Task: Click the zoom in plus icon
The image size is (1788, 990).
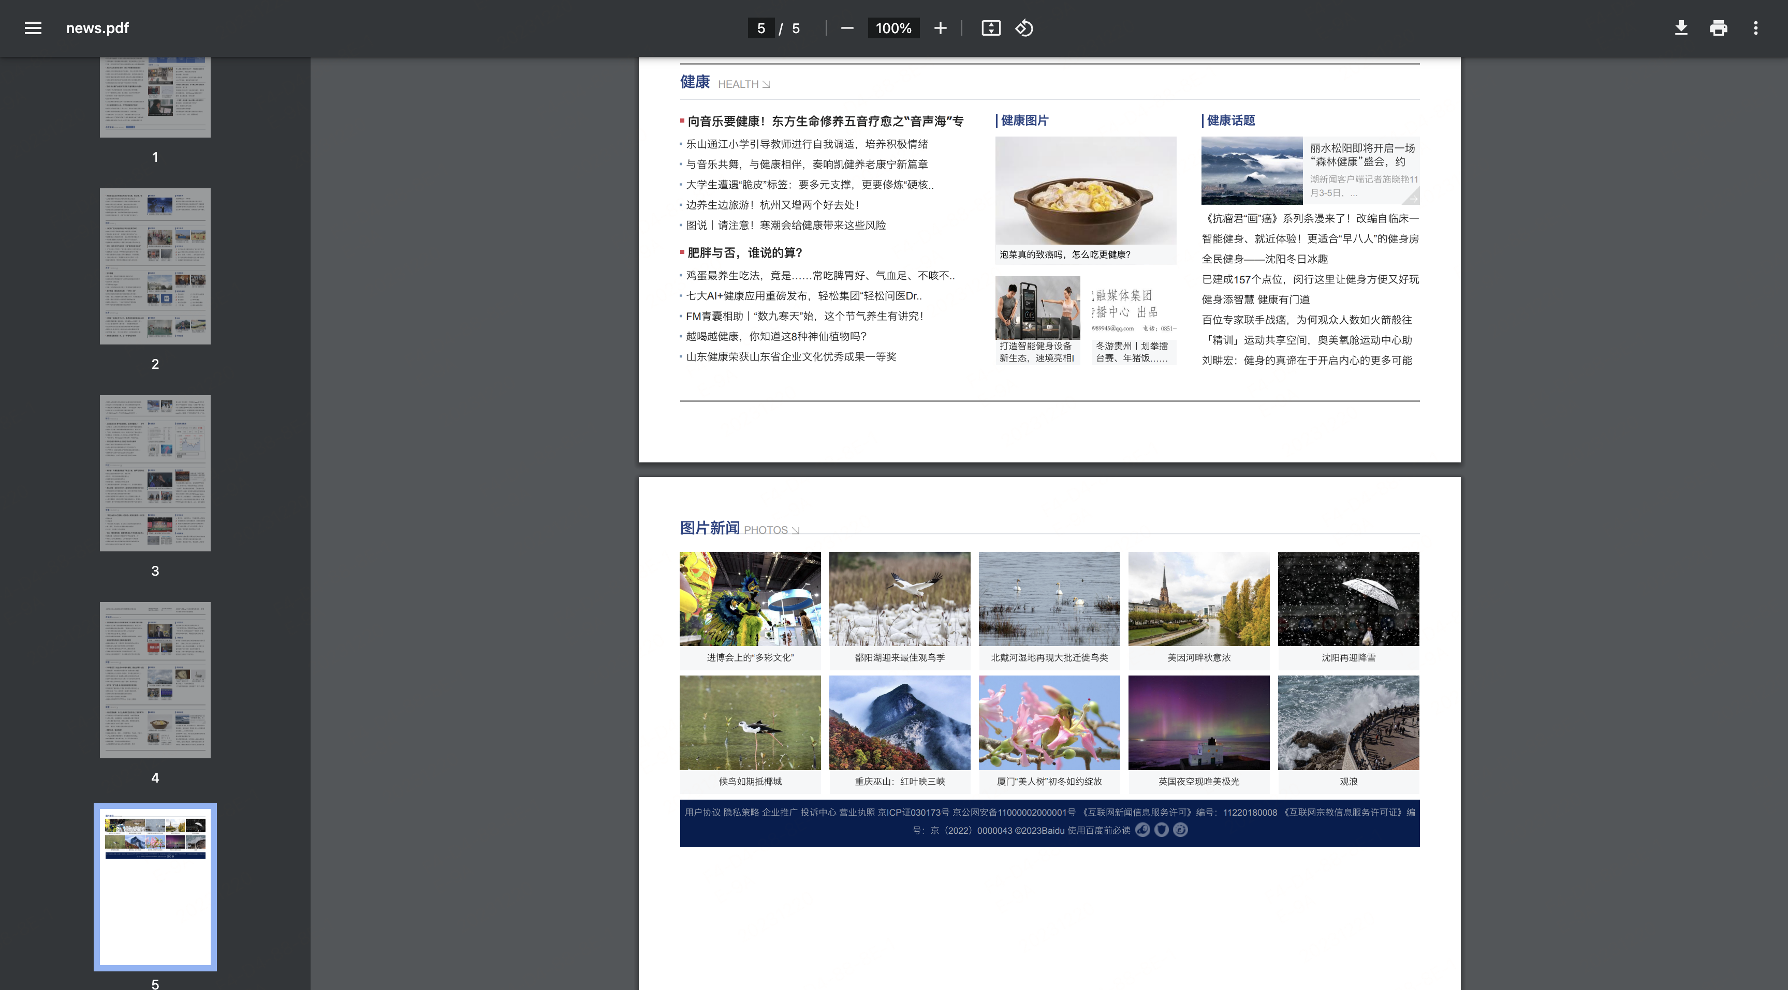Action: point(940,28)
